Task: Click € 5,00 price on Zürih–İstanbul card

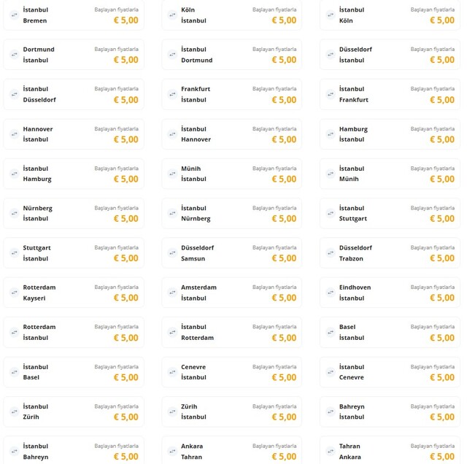Action: 284,417
